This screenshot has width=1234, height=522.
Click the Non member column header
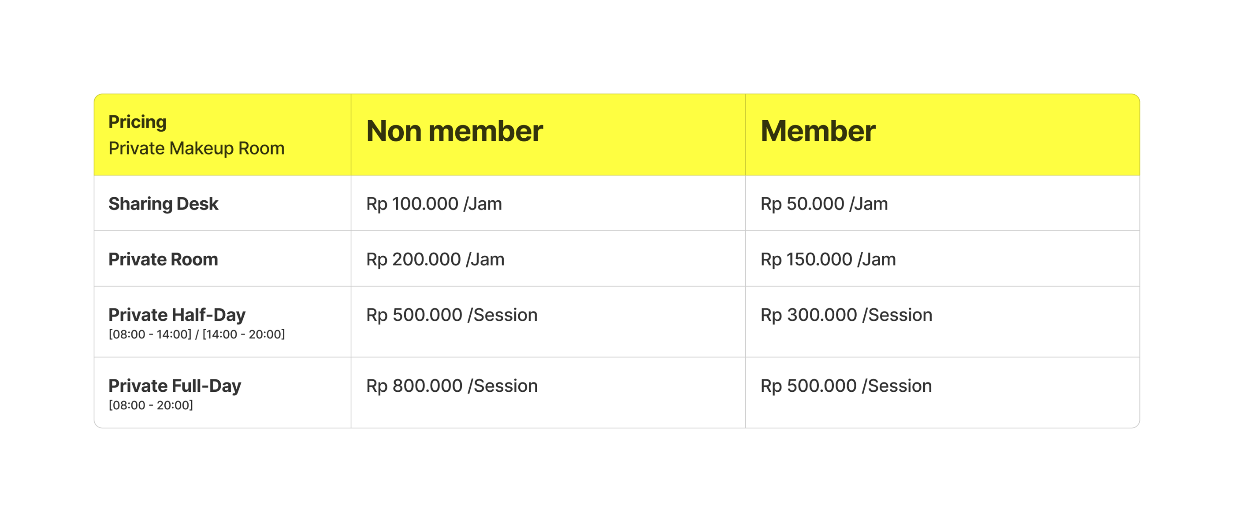tap(454, 131)
